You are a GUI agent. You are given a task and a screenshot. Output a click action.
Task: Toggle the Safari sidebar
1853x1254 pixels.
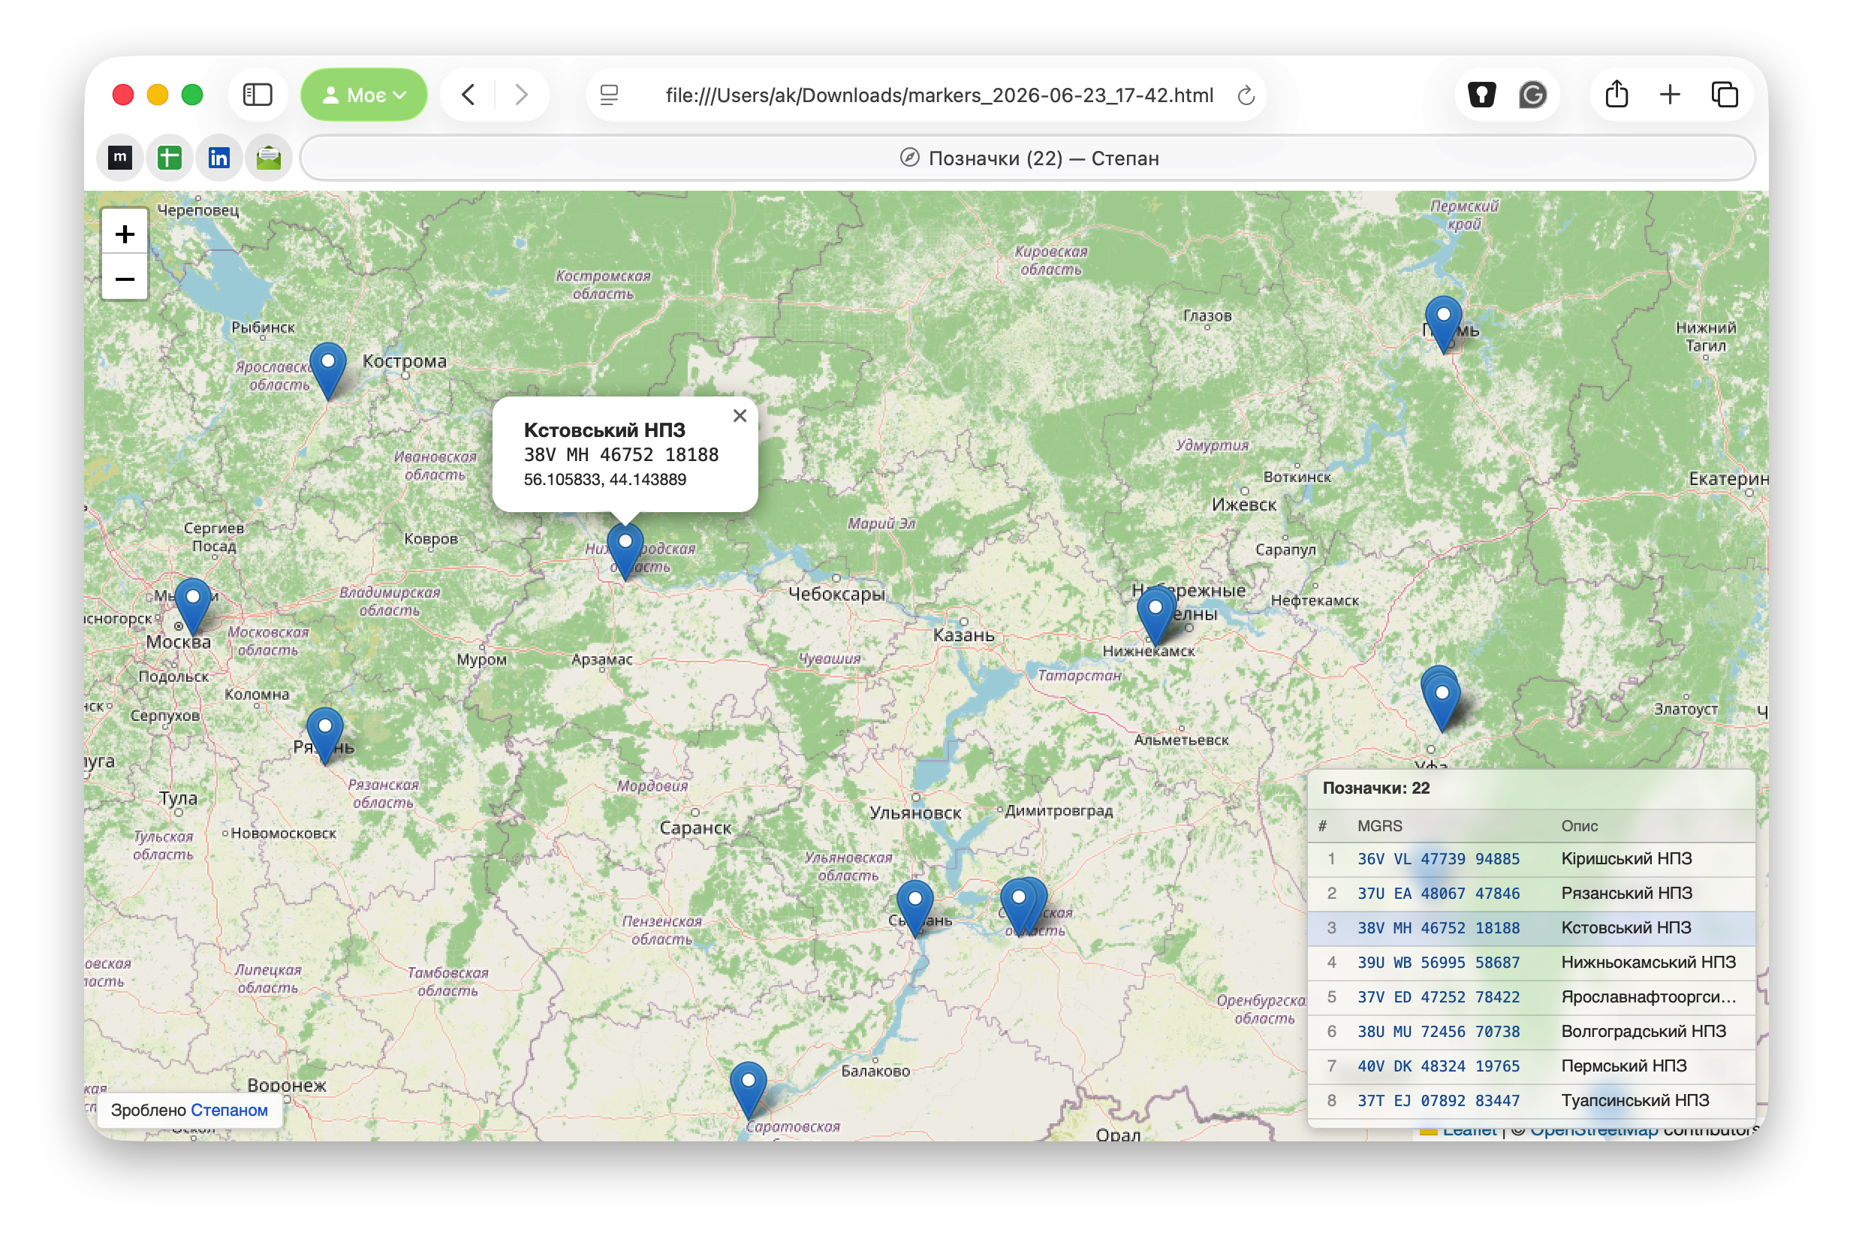(x=257, y=95)
